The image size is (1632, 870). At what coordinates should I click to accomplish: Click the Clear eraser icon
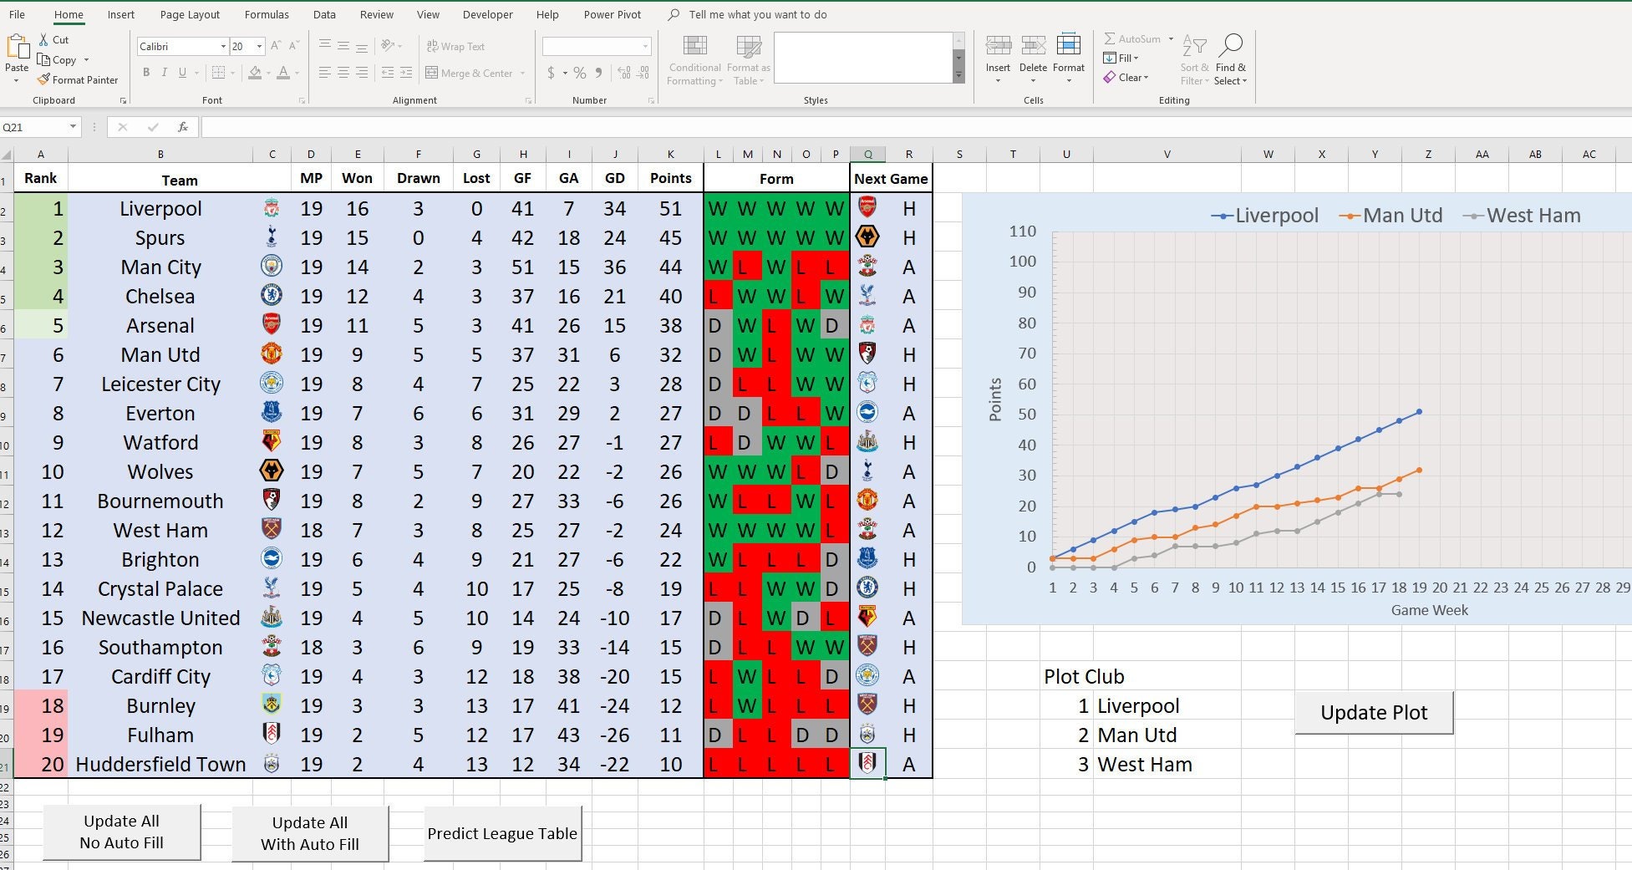tap(1110, 77)
